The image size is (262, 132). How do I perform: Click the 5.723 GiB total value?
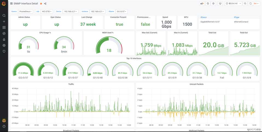click(x=245, y=45)
